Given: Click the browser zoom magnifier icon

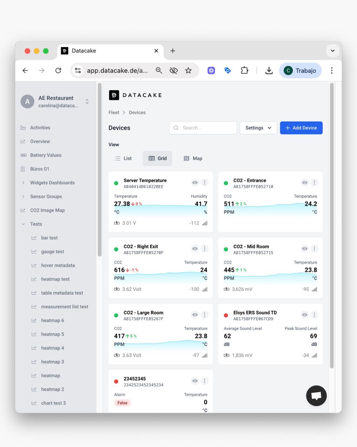Looking at the screenshot, I should [x=159, y=71].
